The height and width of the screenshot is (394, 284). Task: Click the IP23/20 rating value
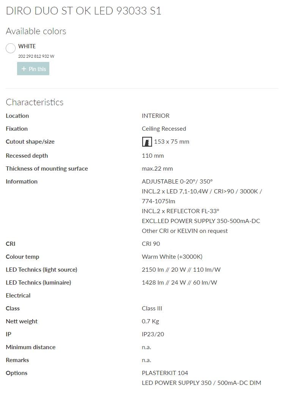(x=153, y=334)
